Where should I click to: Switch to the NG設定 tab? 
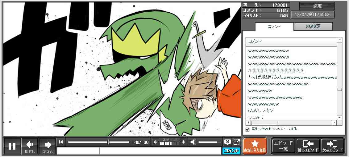(313, 26)
